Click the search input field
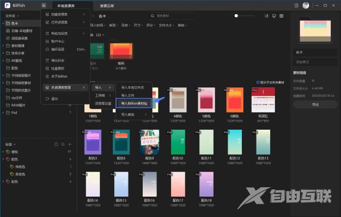 tap(172, 16)
